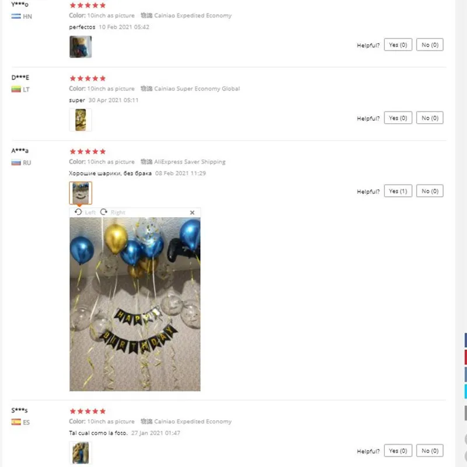The height and width of the screenshot is (467, 467).
Task: Mark Y***o's review as helpful Yes
Action: (398, 45)
